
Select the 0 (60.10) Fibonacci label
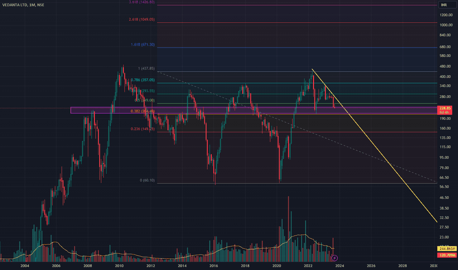147,180
